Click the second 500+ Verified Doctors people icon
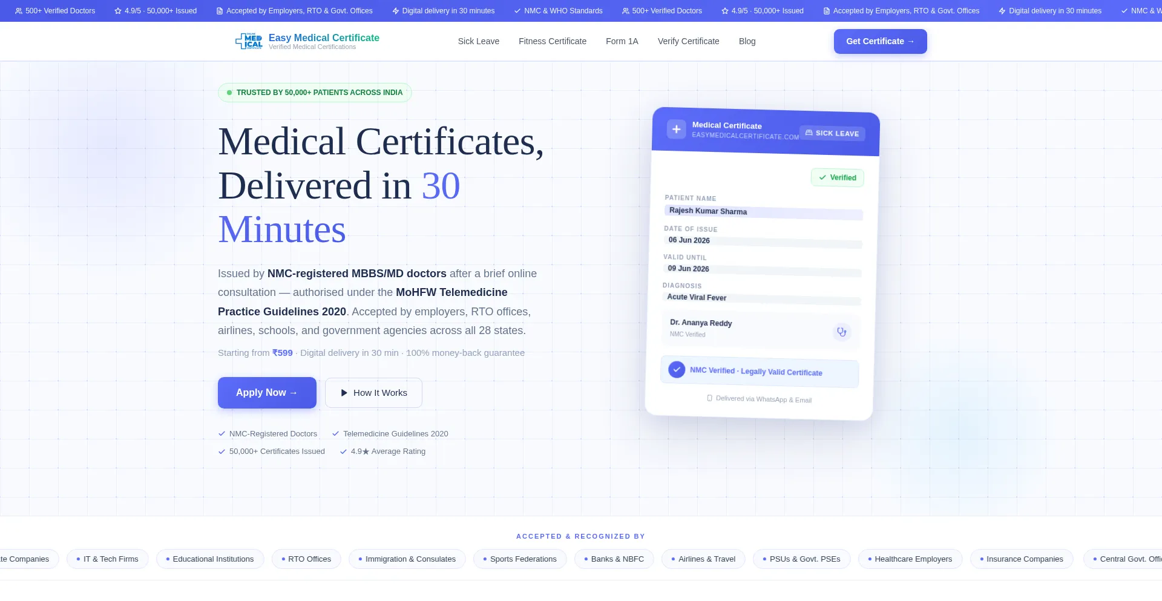1162x601 pixels. pos(626,11)
